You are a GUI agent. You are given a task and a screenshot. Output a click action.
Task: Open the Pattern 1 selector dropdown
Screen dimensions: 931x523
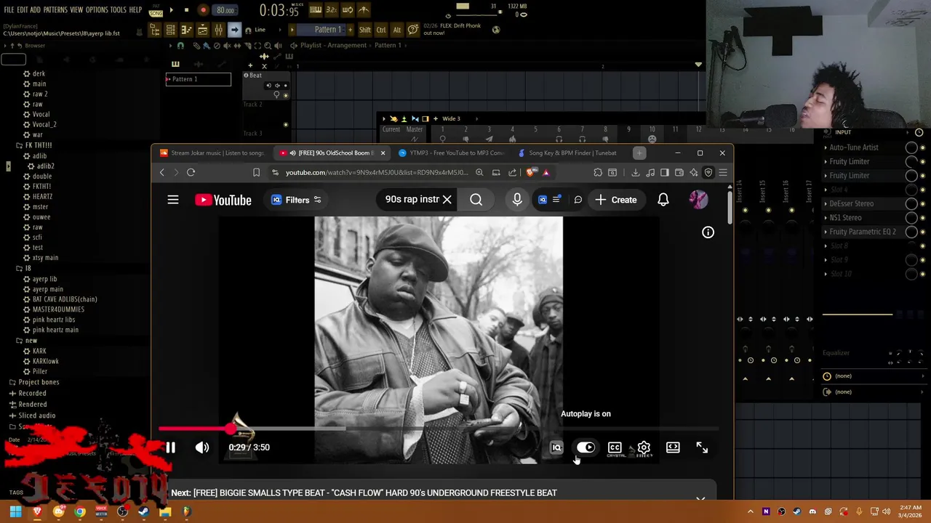(x=327, y=30)
